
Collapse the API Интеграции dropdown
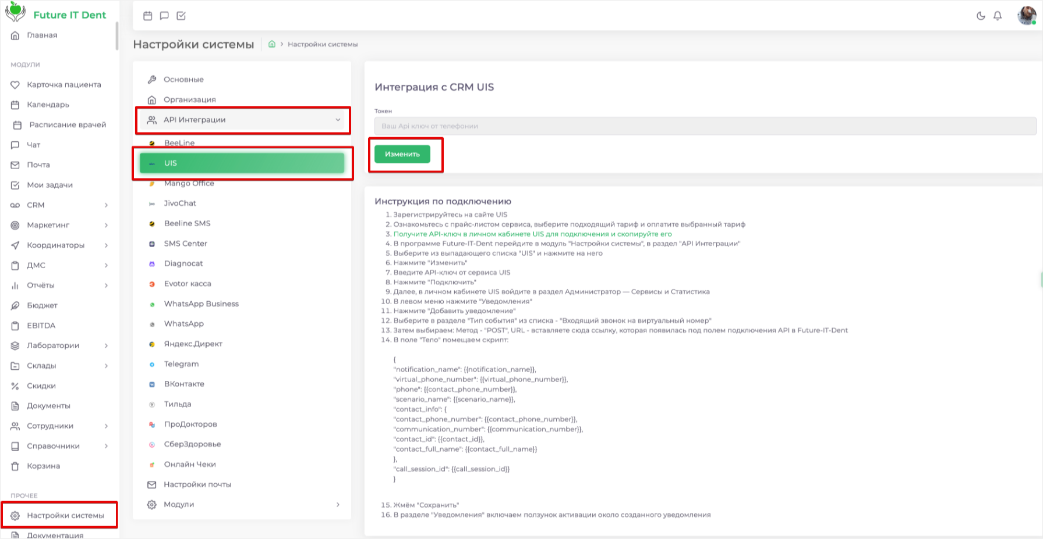coord(242,120)
